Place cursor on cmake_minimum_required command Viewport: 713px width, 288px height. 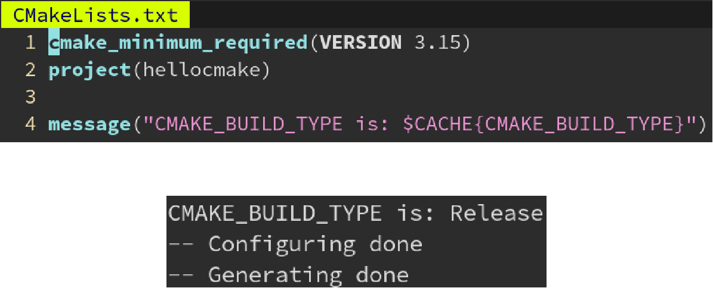[x=178, y=43]
